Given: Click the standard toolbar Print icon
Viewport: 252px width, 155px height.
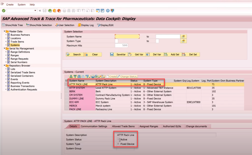Looking at the screenshot, I should [x=64, y=11].
